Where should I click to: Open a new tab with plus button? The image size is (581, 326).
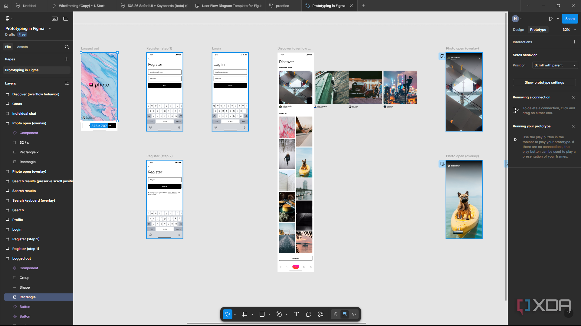(363, 6)
